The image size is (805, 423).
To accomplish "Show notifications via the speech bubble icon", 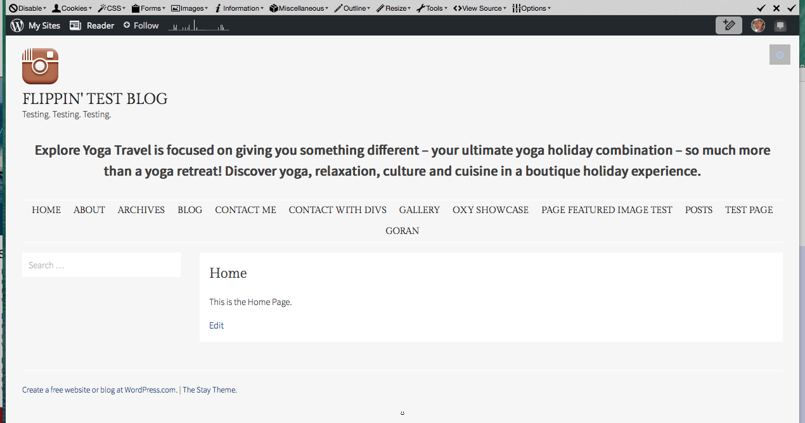I will pos(780,26).
